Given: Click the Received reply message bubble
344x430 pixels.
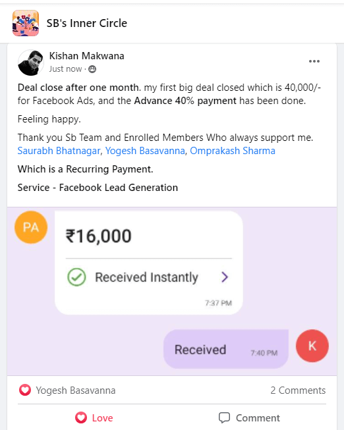Looking at the screenshot, I should [x=226, y=349].
